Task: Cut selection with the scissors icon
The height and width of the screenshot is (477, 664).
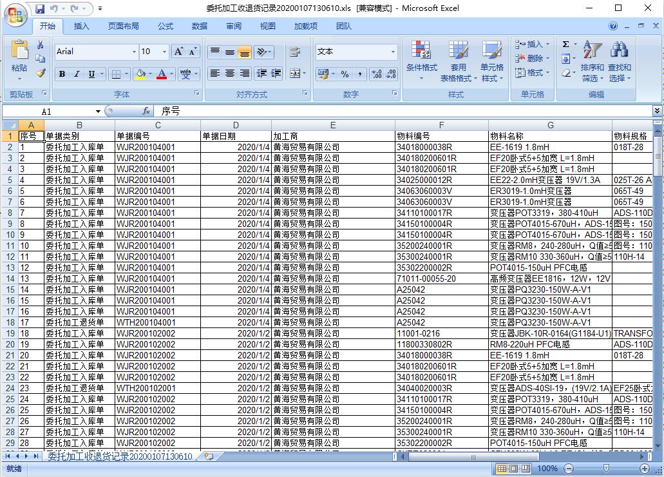Action: [x=41, y=45]
